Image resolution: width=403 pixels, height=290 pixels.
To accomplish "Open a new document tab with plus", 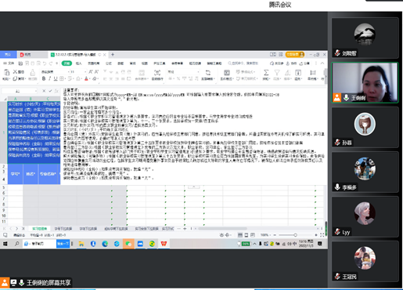I will click(x=113, y=55).
